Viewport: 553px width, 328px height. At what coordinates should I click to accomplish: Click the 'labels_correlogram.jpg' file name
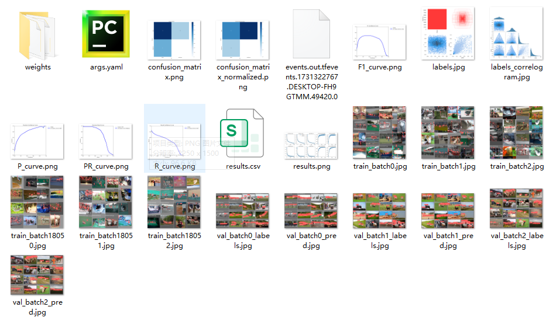click(517, 72)
